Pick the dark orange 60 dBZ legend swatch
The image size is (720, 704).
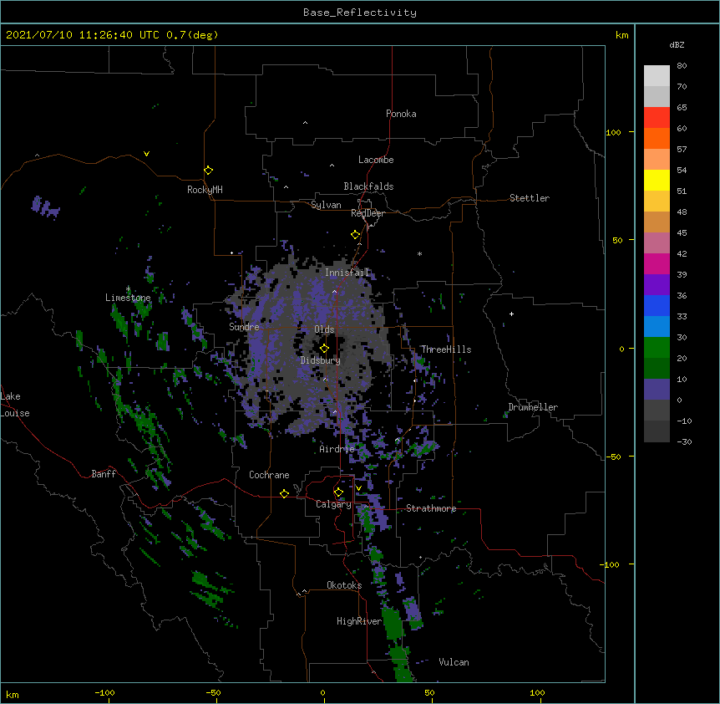point(657,138)
